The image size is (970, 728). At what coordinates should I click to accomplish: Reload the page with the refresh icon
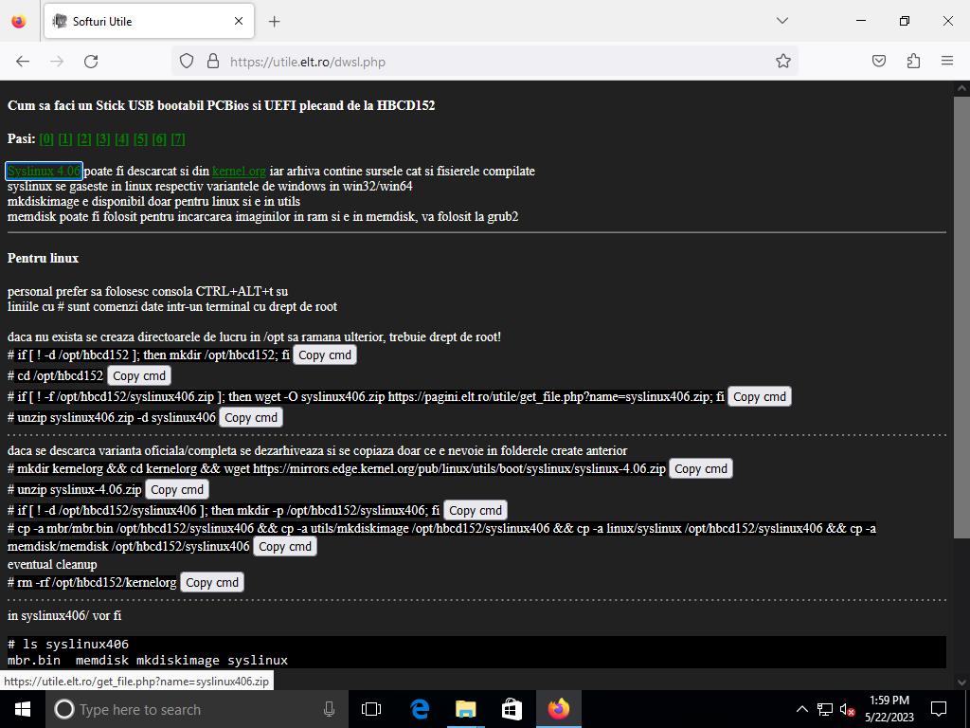[91, 61]
